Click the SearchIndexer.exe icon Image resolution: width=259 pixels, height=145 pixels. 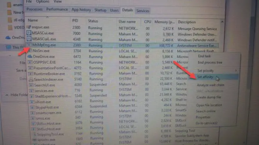coord(31,79)
